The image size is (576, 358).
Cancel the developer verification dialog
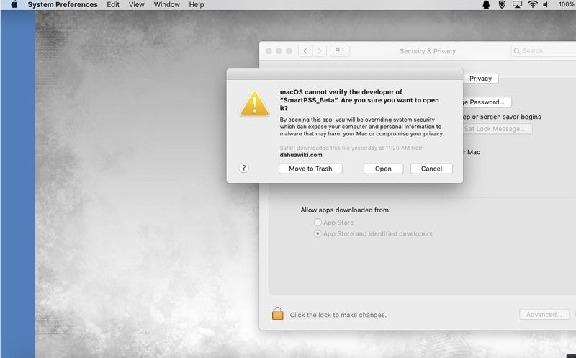pyautogui.click(x=431, y=169)
